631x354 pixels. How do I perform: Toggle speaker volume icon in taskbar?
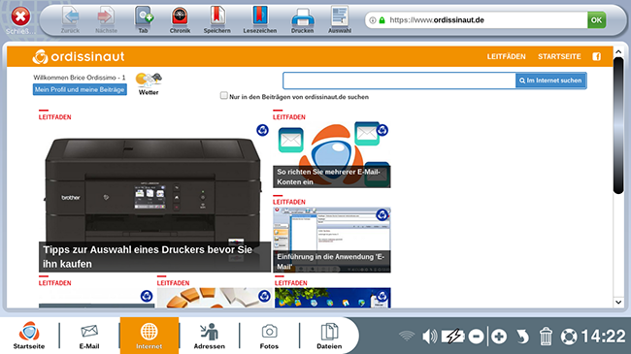pyautogui.click(x=429, y=337)
